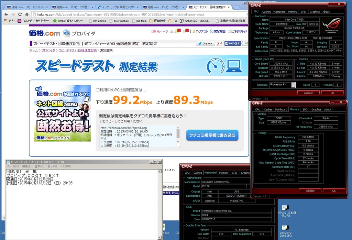Click the 価格.com 断然お得 ad banner
Image resolution: width=352 pixels, height=240 pixels.
coord(63,113)
